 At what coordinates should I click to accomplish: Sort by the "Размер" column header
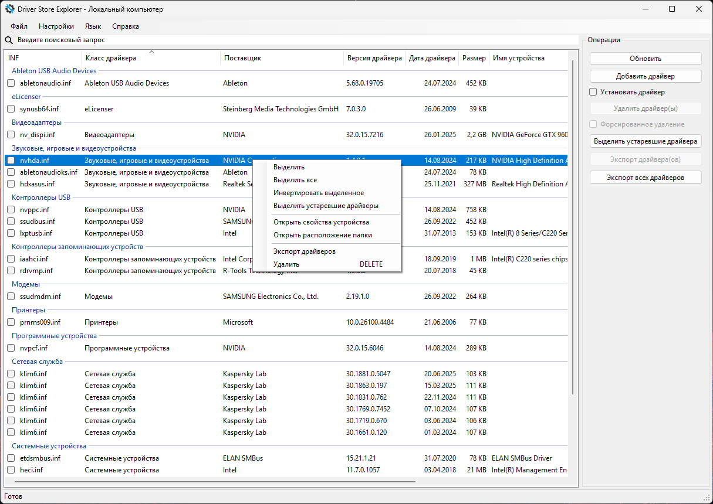[x=474, y=58]
